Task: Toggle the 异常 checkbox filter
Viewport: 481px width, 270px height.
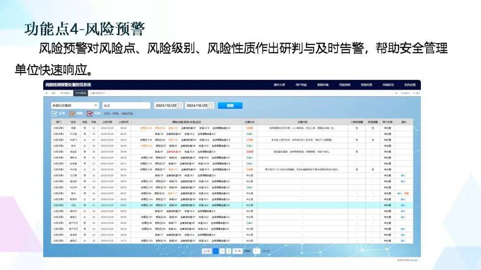Action: [x=90, y=114]
